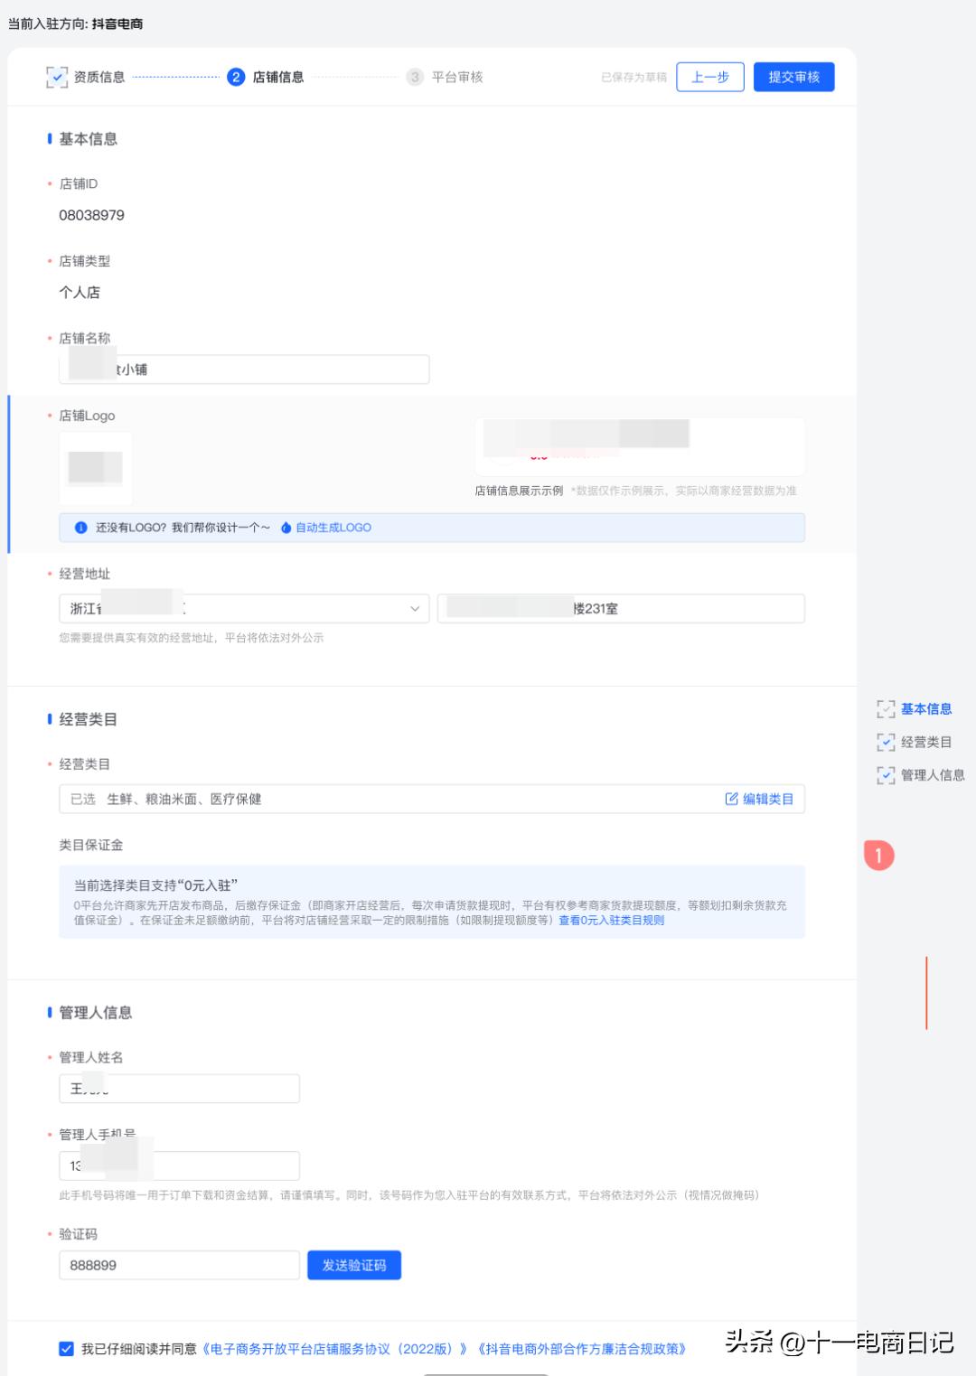Viewport: 976px width, 1376px height.
Task: Click the 发送验证码 send code button
Action: point(353,1265)
